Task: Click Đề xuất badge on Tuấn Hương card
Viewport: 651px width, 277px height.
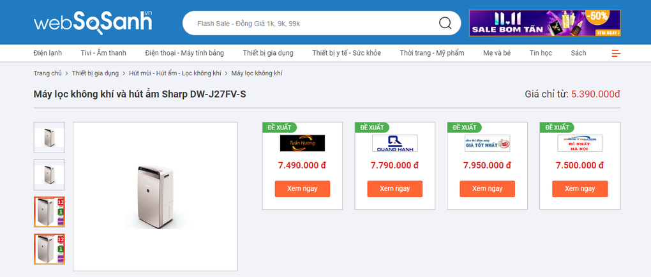Action: [x=280, y=127]
